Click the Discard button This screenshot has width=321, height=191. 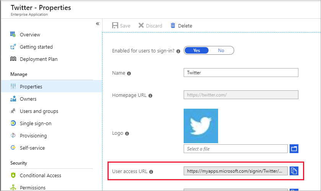pos(150,26)
